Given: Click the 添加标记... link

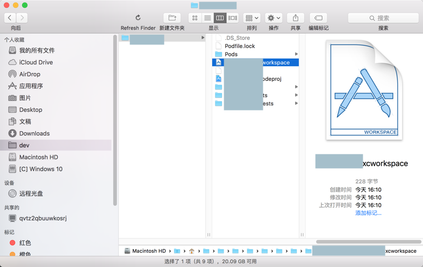Looking at the screenshot, I should click(x=368, y=213).
